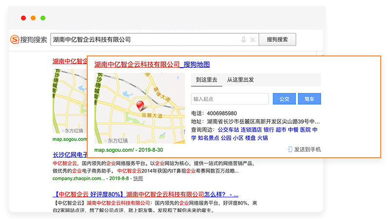Open nearby 银行 link
This screenshot has width=390, height=219.
pyautogui.click(x=269, y=130)
